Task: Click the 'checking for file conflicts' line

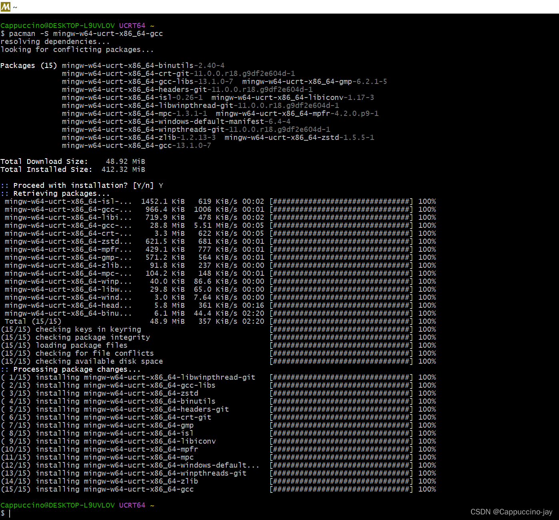Action: (x=78, y=353)
